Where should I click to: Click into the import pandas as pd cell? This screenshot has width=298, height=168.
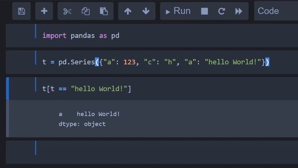pyautogui.click(x=152, y=35)
